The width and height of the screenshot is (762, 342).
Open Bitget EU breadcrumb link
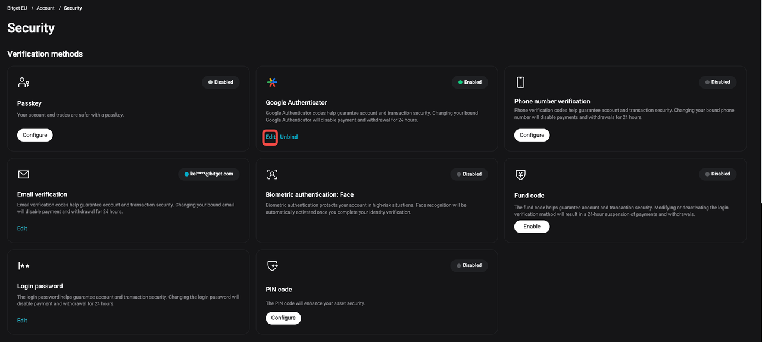17,8
